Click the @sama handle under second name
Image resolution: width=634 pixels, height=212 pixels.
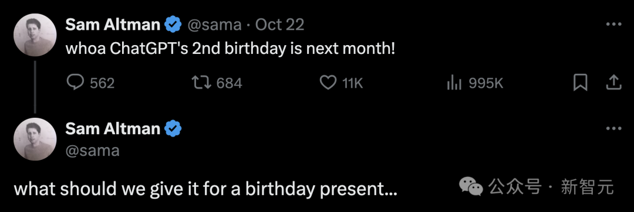[92, 151]
